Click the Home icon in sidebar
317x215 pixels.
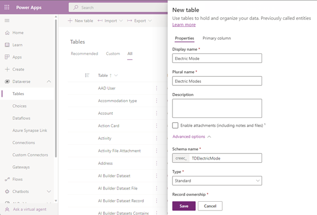pyautogui.click(x=7, y=33)
